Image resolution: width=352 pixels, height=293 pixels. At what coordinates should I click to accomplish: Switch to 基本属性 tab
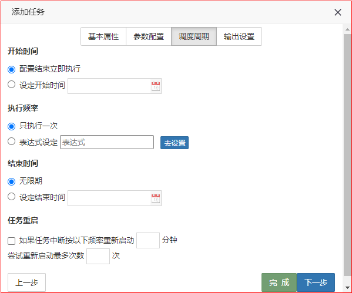(103, 36)
